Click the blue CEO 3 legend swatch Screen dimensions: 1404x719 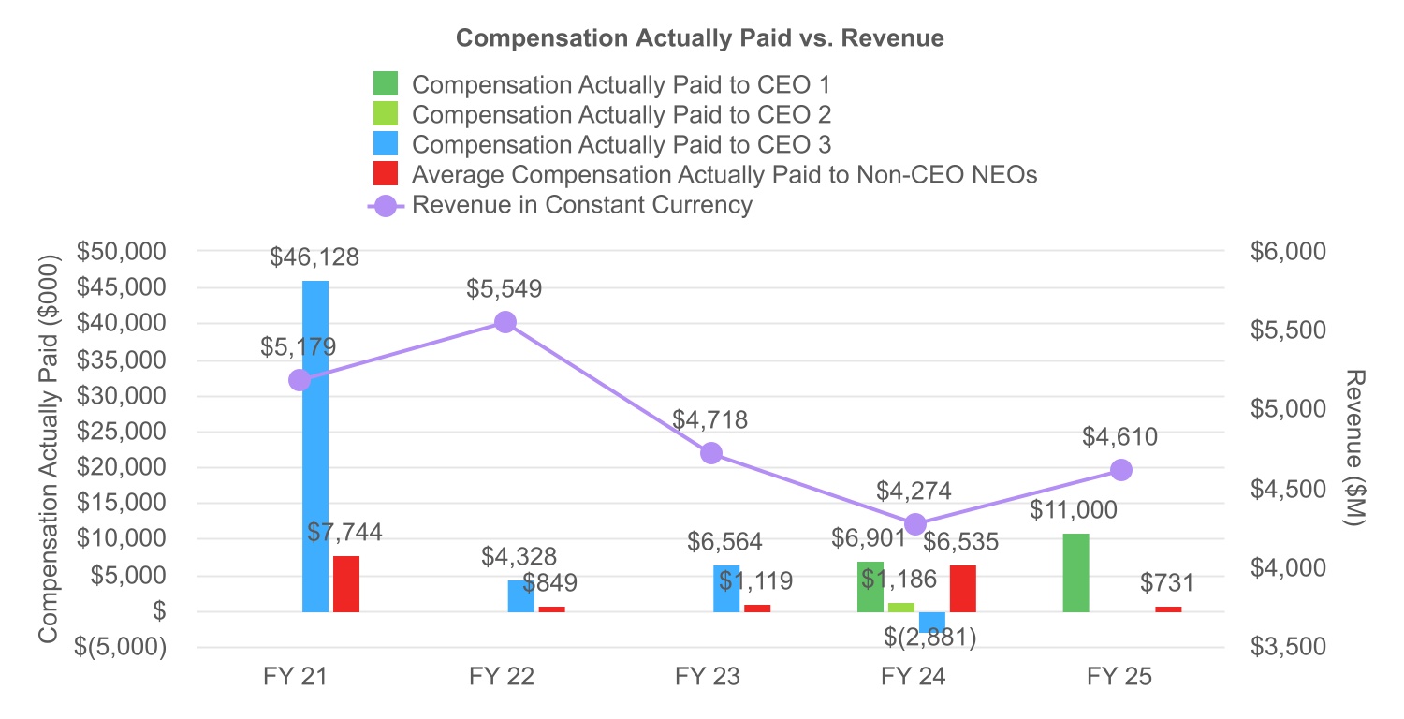386,144
